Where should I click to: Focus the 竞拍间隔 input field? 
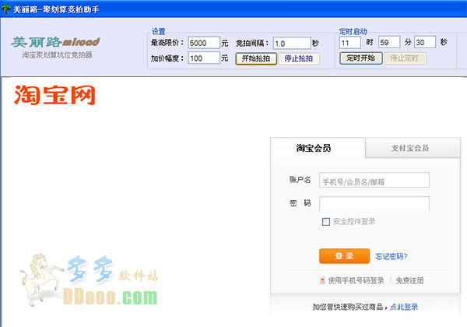[x=292, y=43]
